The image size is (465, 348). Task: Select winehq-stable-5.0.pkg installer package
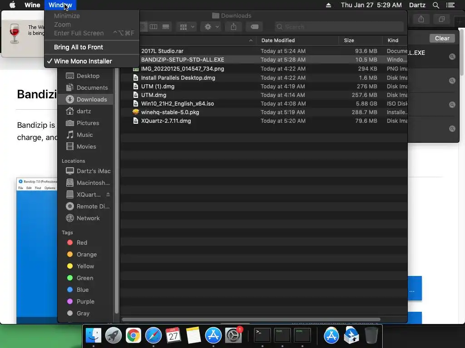[170, 112]
